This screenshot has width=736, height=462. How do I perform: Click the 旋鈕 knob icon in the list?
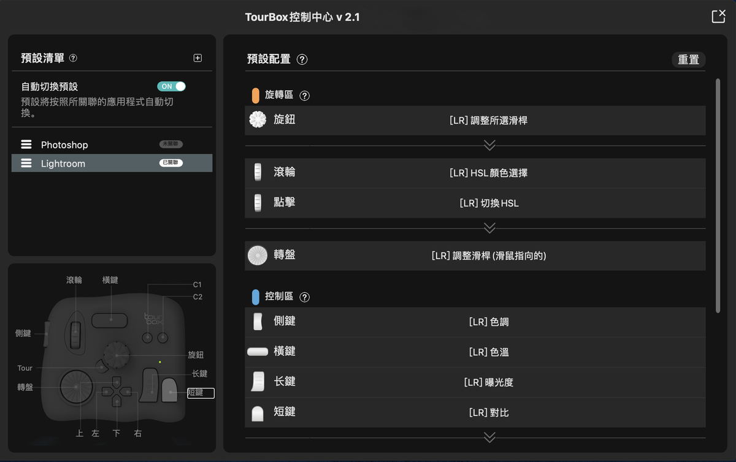pos(258,119)
